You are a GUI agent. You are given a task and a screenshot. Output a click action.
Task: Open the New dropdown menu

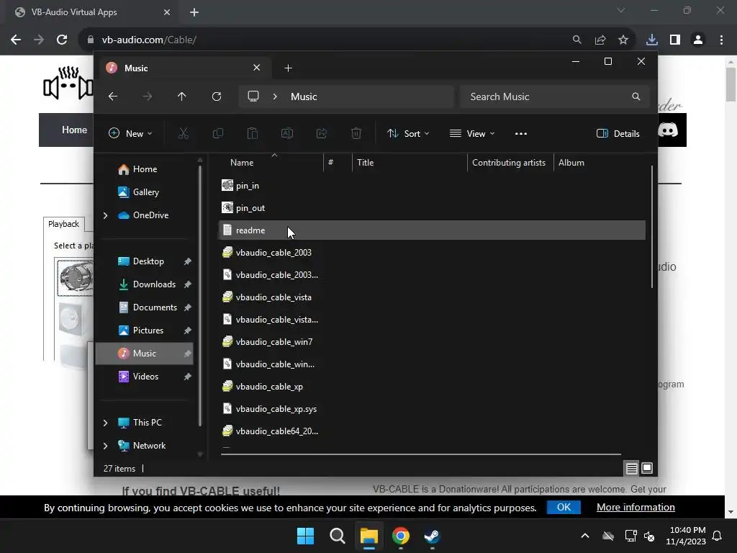[130, 133]
